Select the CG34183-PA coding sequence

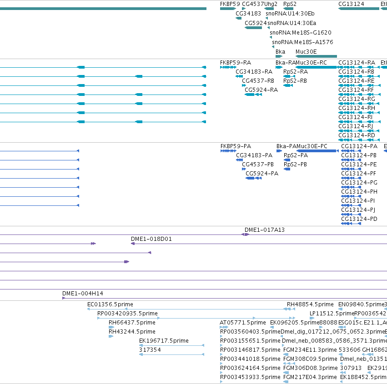point(239,160)
